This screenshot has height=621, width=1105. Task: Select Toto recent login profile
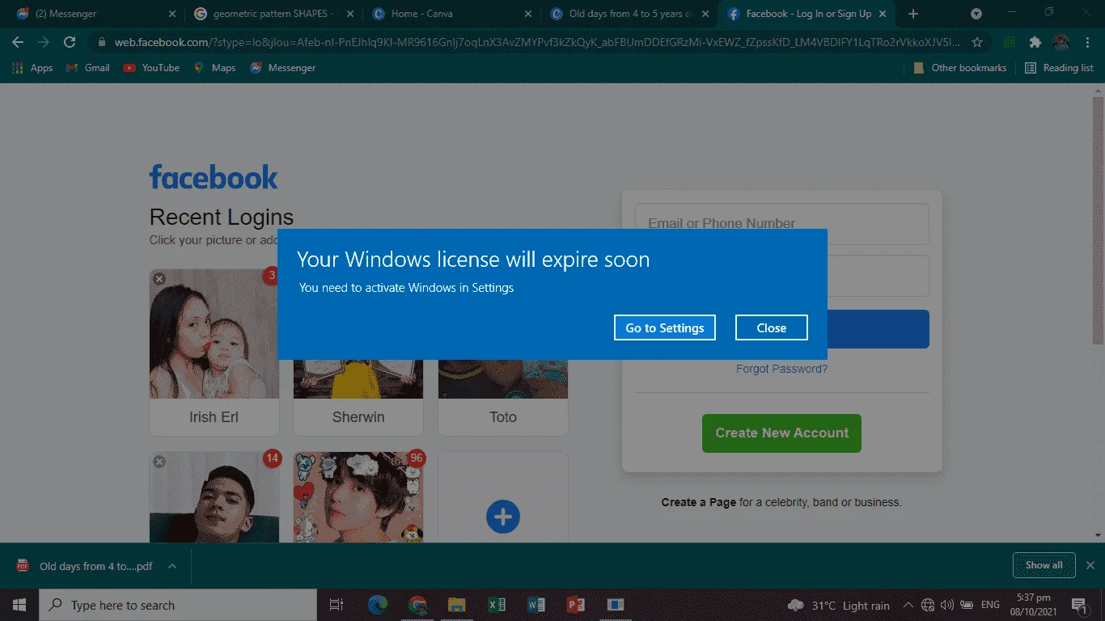503,398
